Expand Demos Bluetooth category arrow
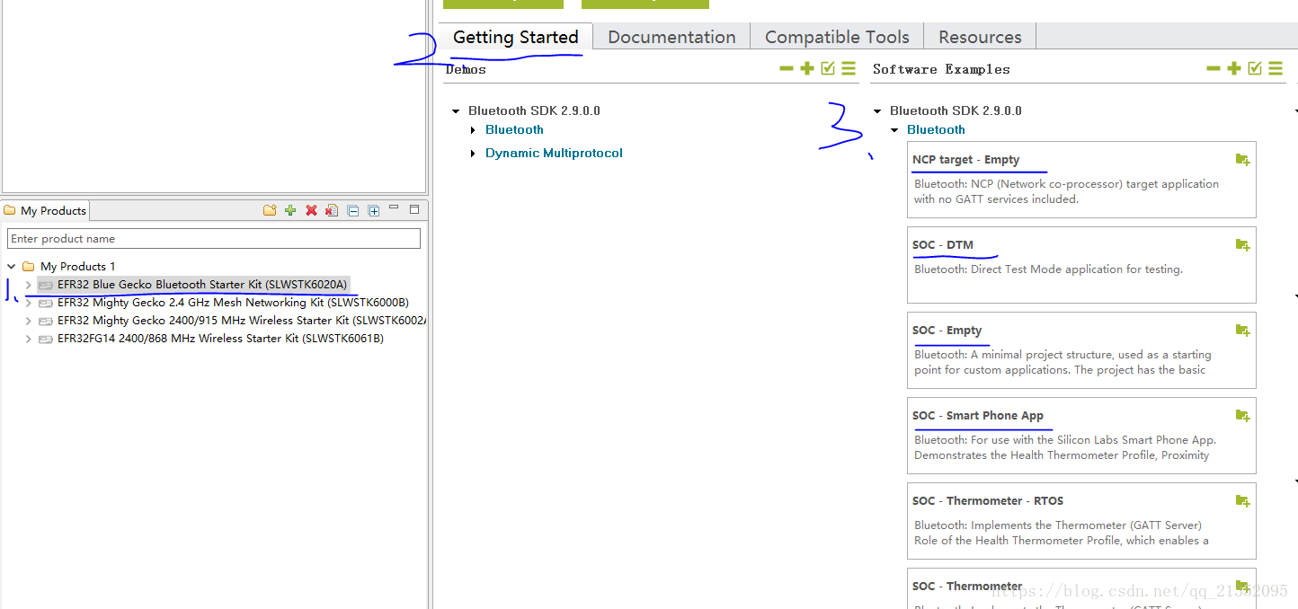Viewport: 1298px width, 609px height. tap(474, 130)
